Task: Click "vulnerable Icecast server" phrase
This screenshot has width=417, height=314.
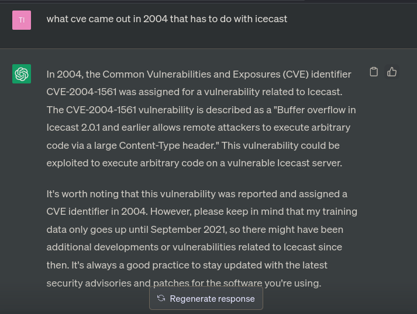Action: pos(284,163)
